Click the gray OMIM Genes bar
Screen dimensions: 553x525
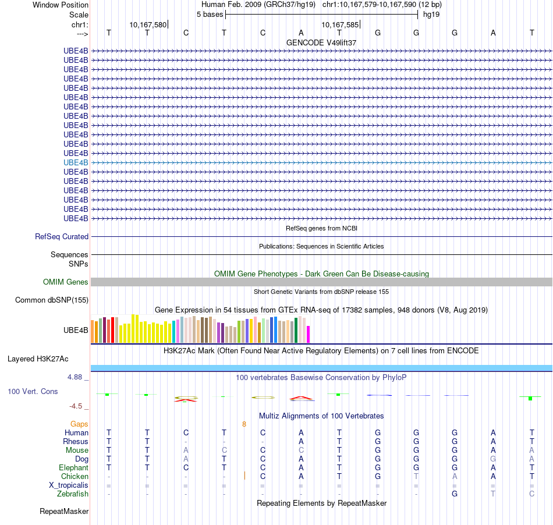[x=321, y=282]
